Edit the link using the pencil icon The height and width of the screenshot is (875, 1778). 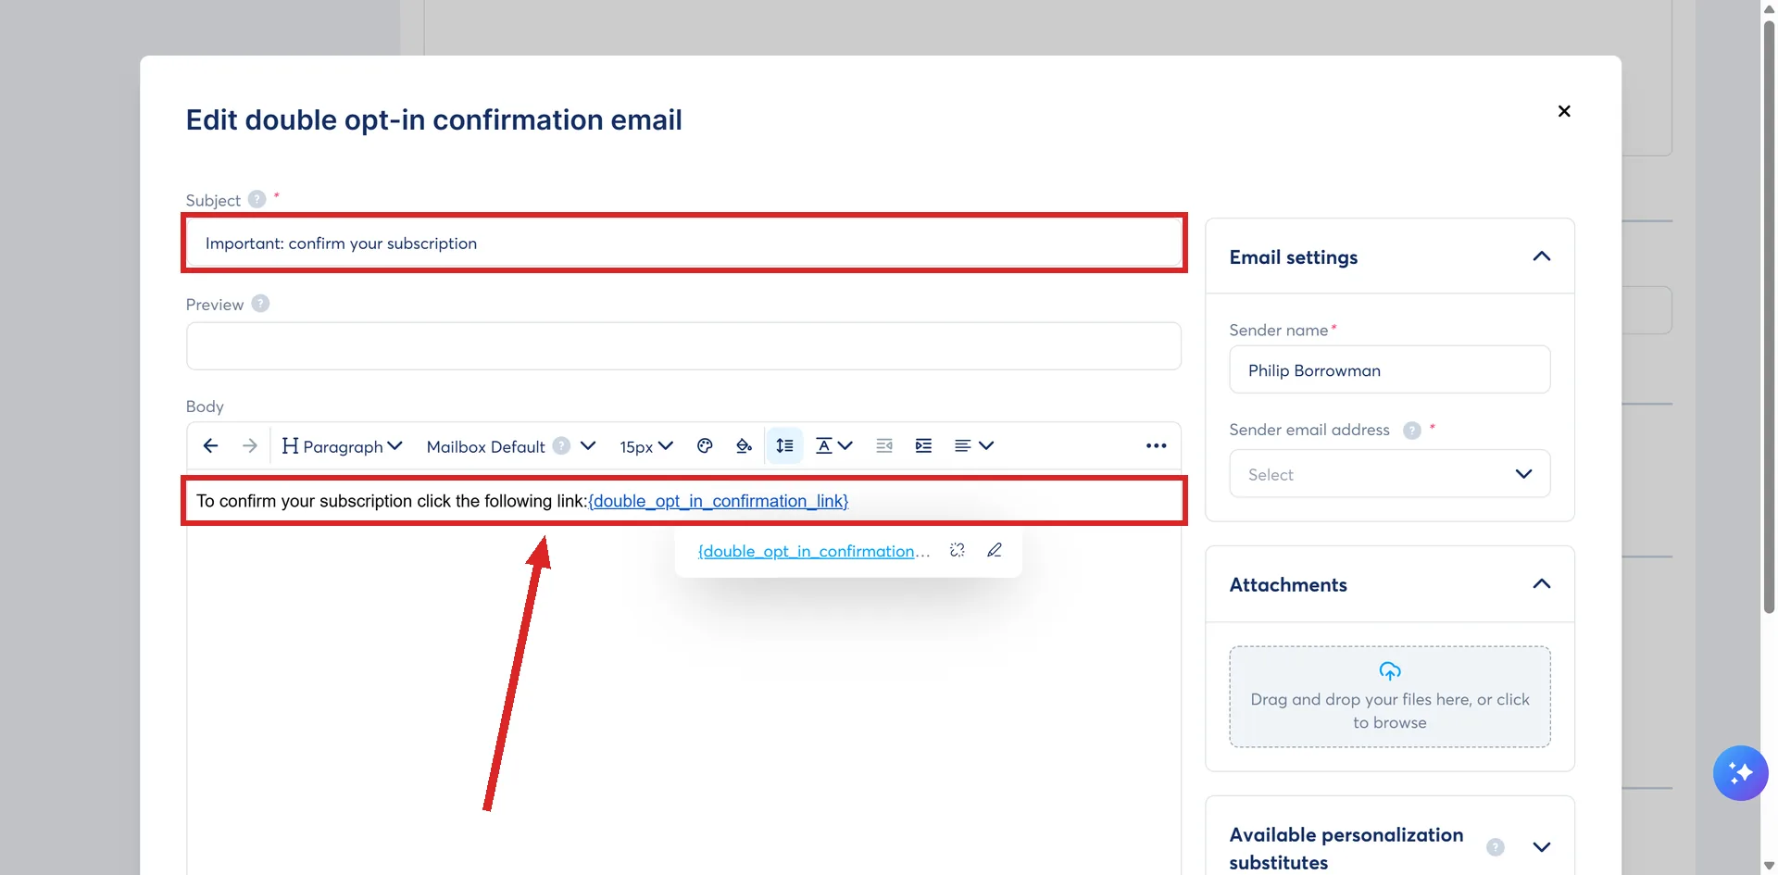click(995, 550)
